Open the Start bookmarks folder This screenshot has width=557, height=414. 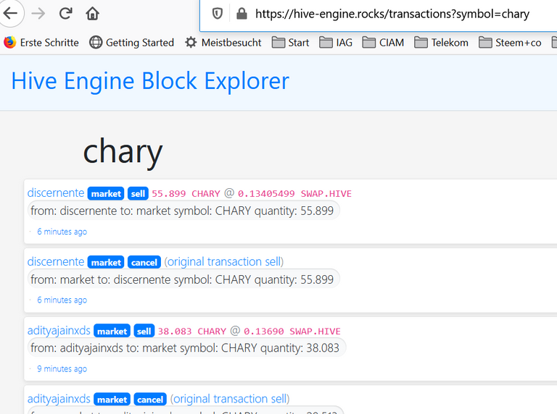click(290, 43)
